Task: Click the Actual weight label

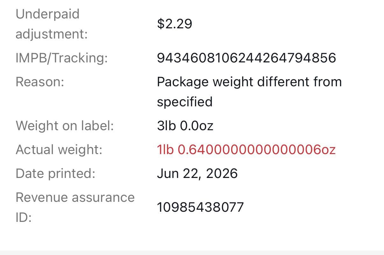Action: 59,150
